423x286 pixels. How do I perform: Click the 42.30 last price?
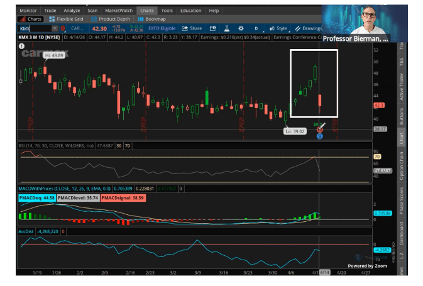tap(99, 28)
